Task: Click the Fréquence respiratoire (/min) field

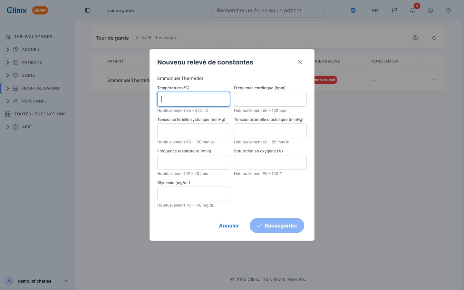Action: point(194,162)
